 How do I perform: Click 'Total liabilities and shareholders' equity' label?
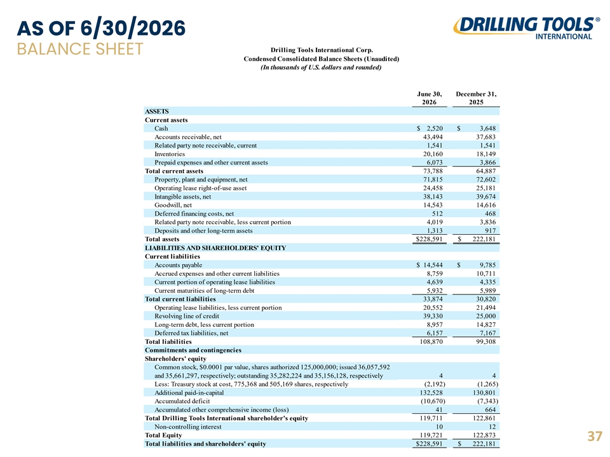pyautogui.click(x=205, y=444)
